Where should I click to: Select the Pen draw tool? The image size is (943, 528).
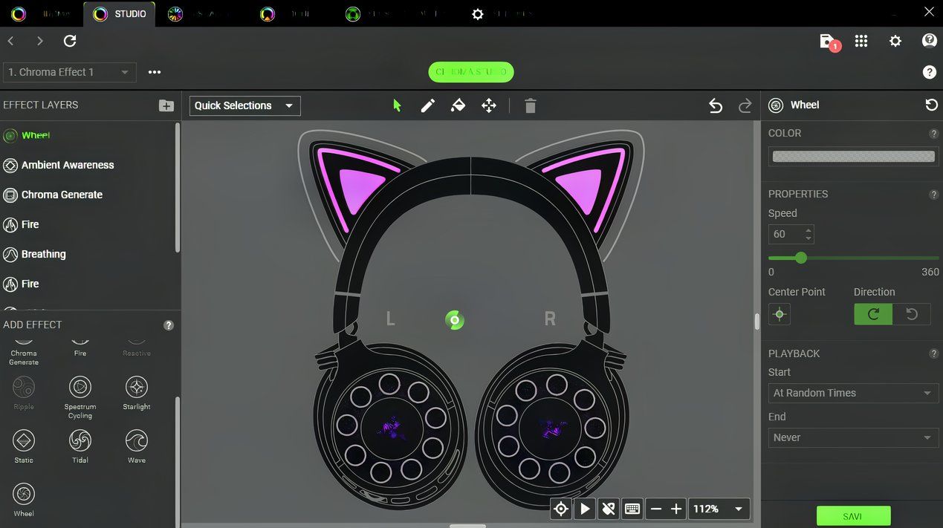(427, 105)
